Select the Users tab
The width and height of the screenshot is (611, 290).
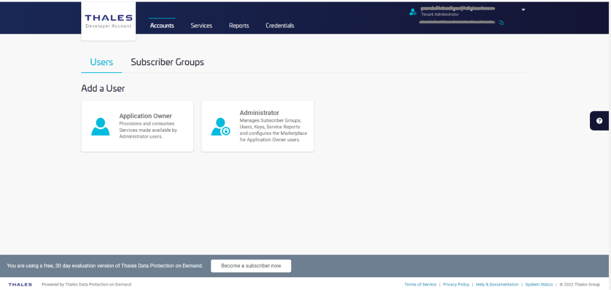pyautogui.click(x=101, y=62)
